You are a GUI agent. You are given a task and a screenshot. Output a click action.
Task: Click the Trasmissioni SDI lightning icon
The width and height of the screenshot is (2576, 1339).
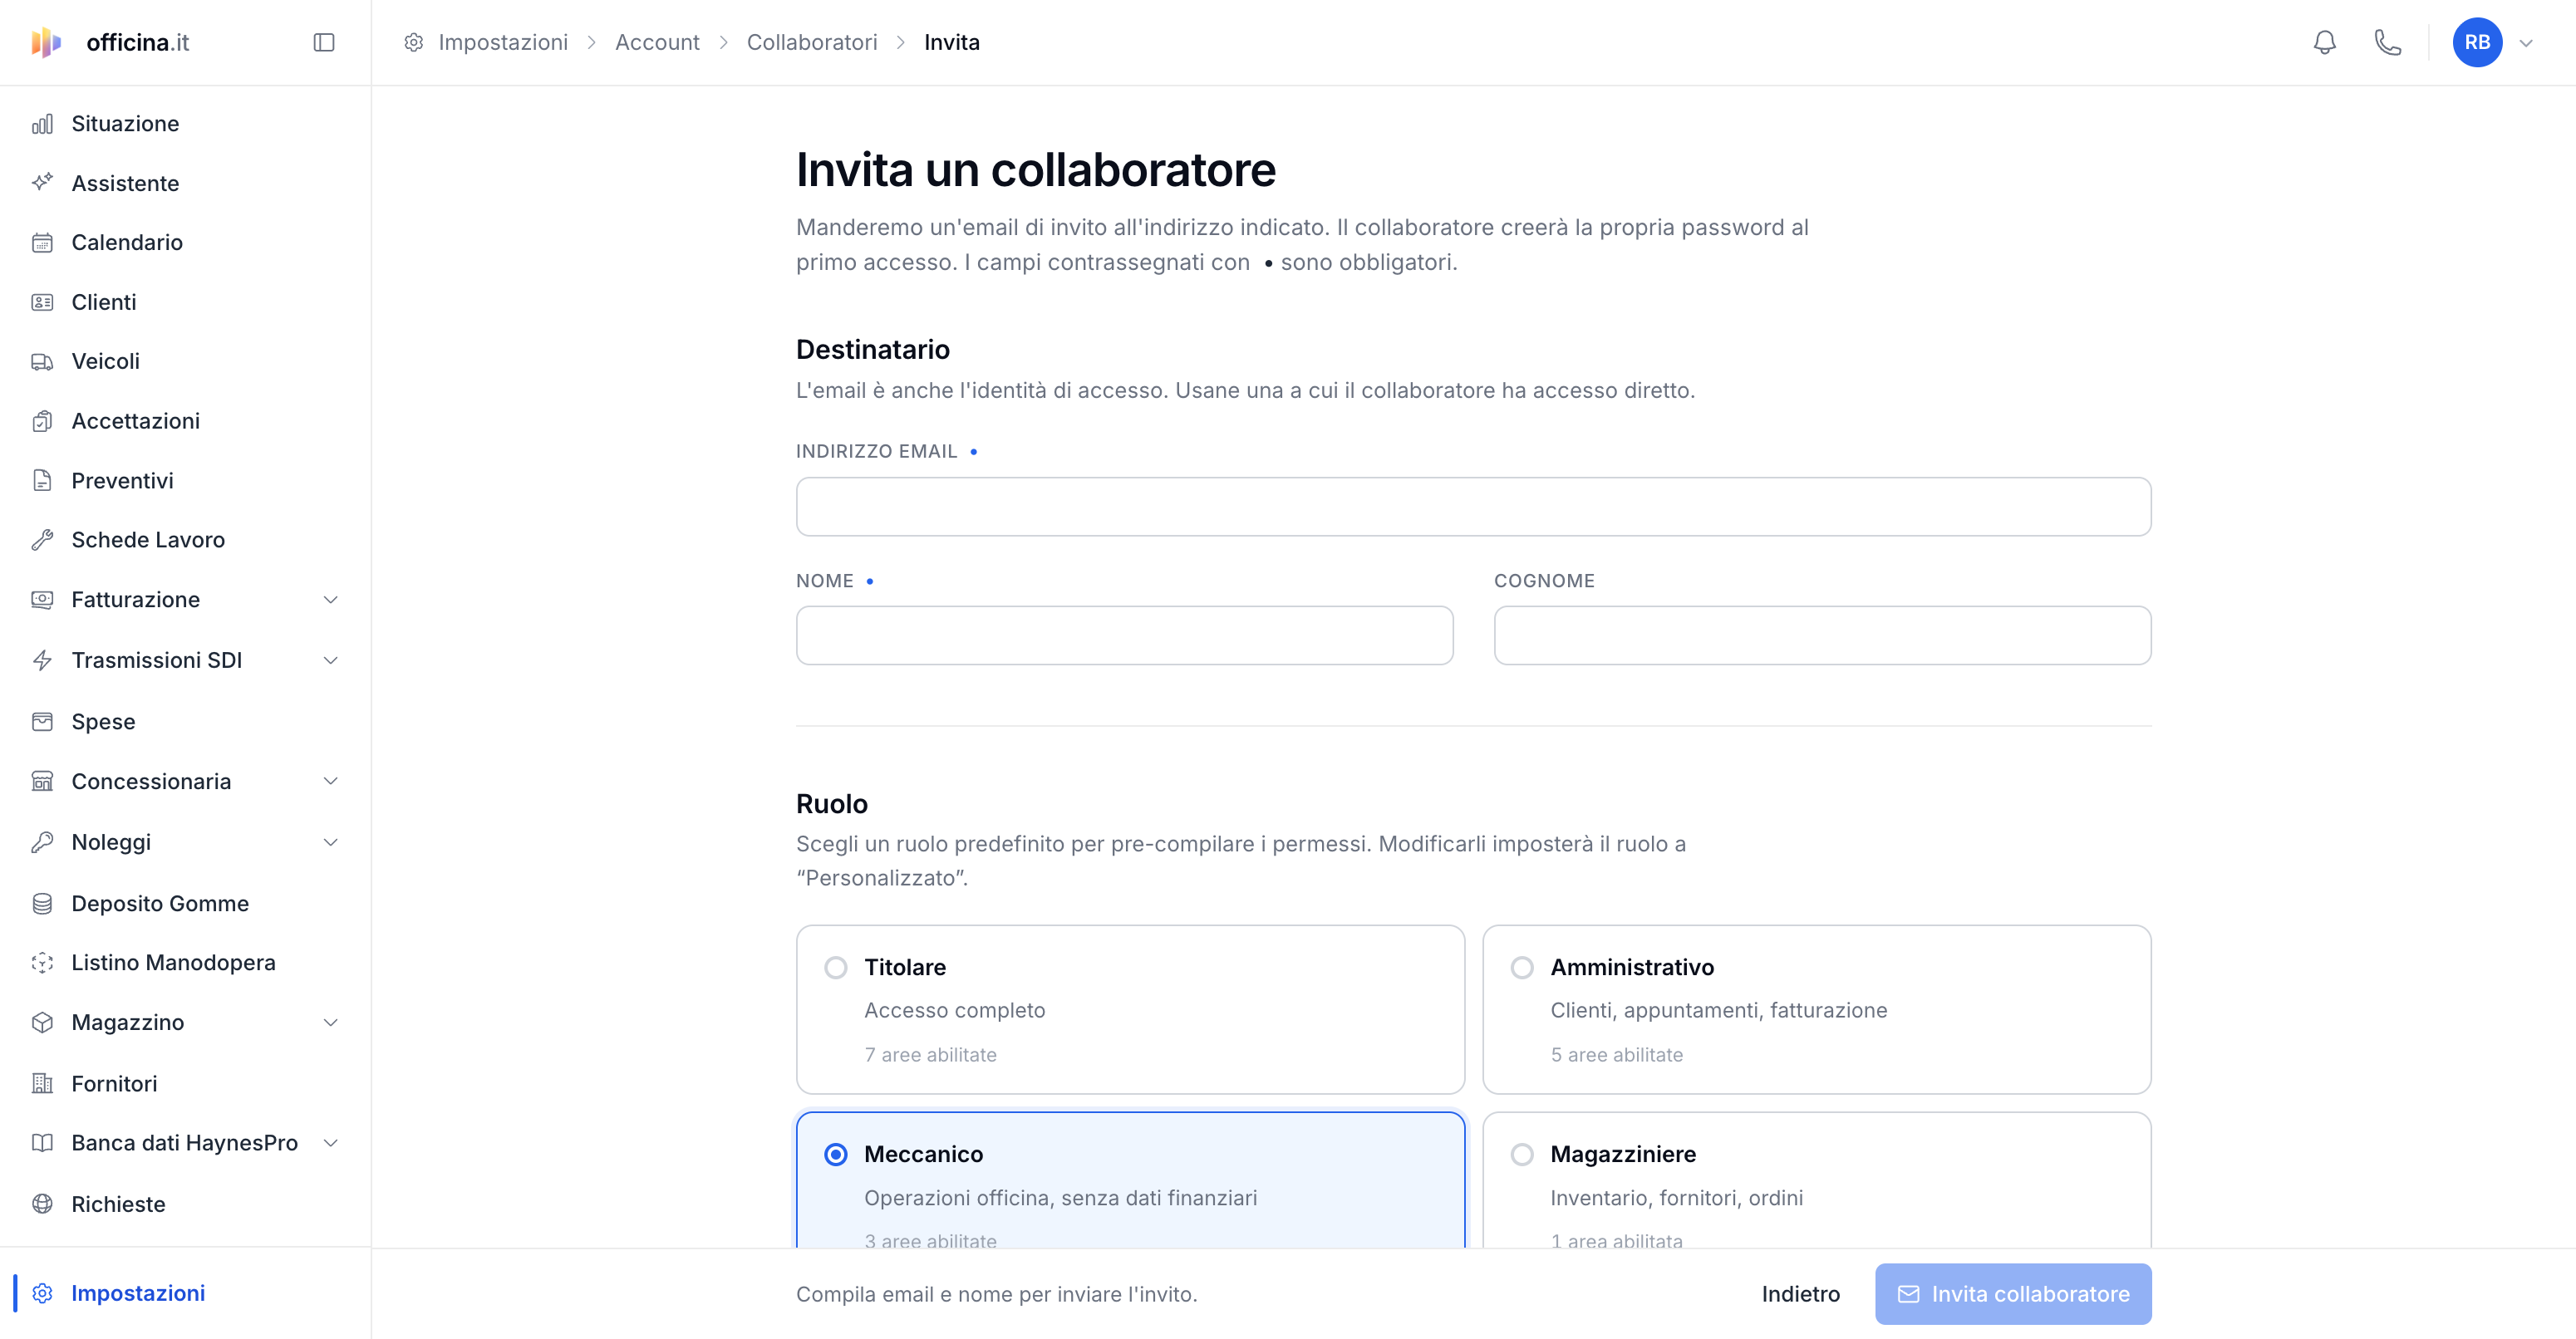[42, 660]
